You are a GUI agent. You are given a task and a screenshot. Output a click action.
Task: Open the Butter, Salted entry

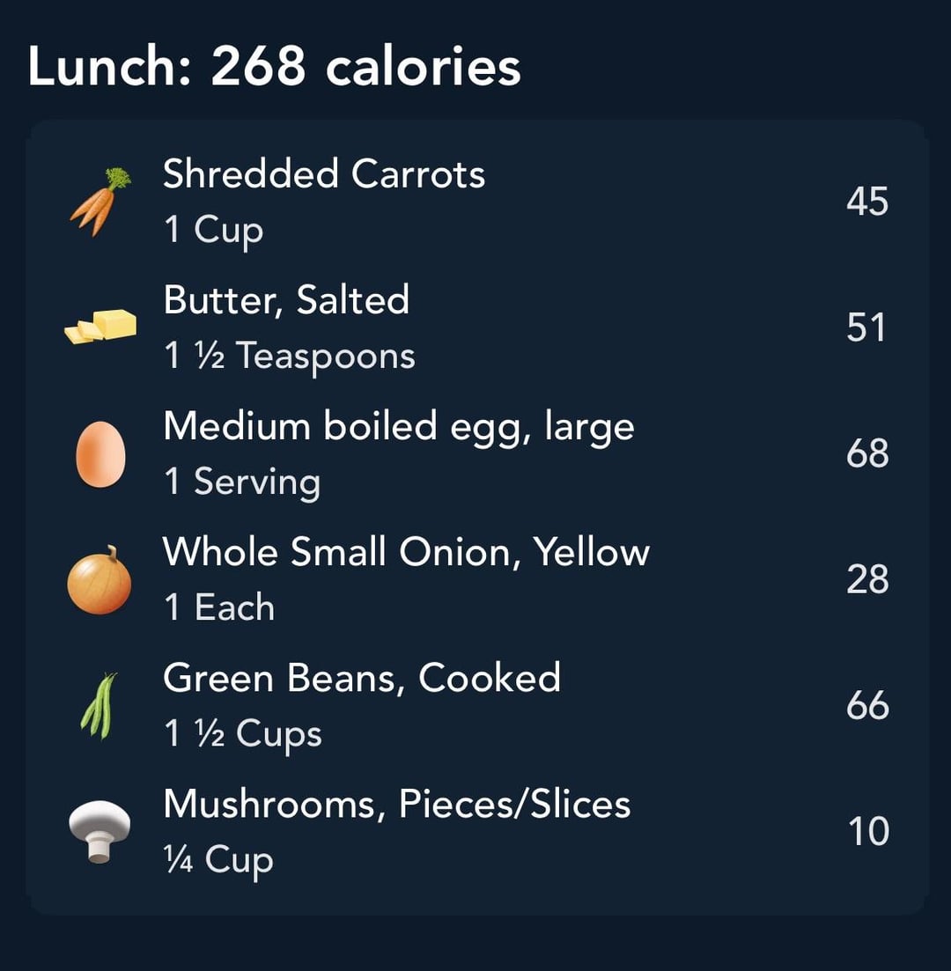tap(477, 327)
